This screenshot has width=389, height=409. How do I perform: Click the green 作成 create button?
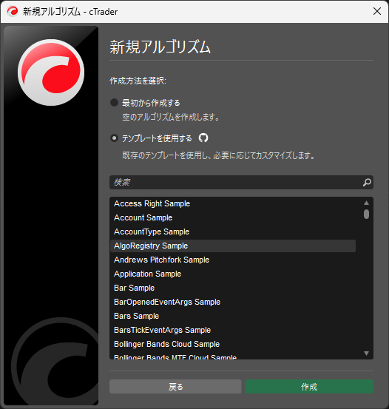(309, 387)
